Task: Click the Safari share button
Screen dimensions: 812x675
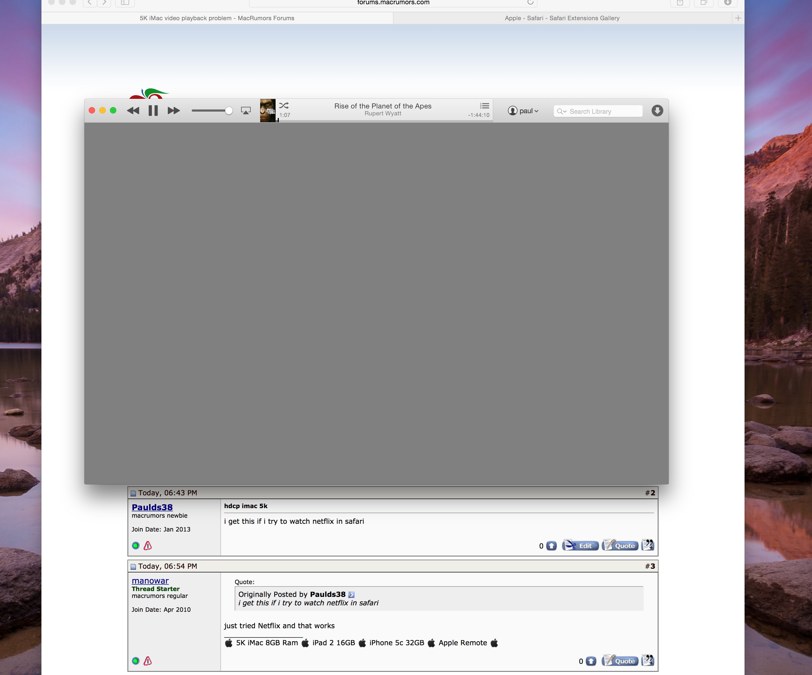Action: [680, 2]
